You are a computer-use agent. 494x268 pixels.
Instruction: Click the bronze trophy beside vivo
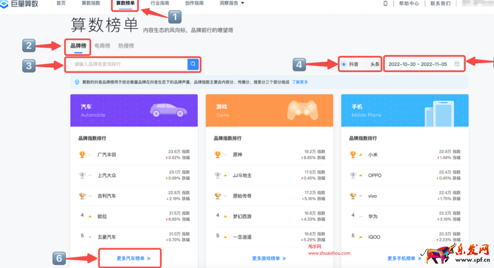click(353, 196)
